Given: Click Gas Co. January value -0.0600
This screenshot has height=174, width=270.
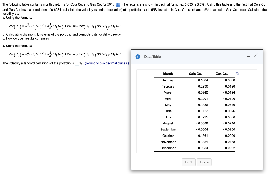Looking at the screenshot, I should 229,80.
